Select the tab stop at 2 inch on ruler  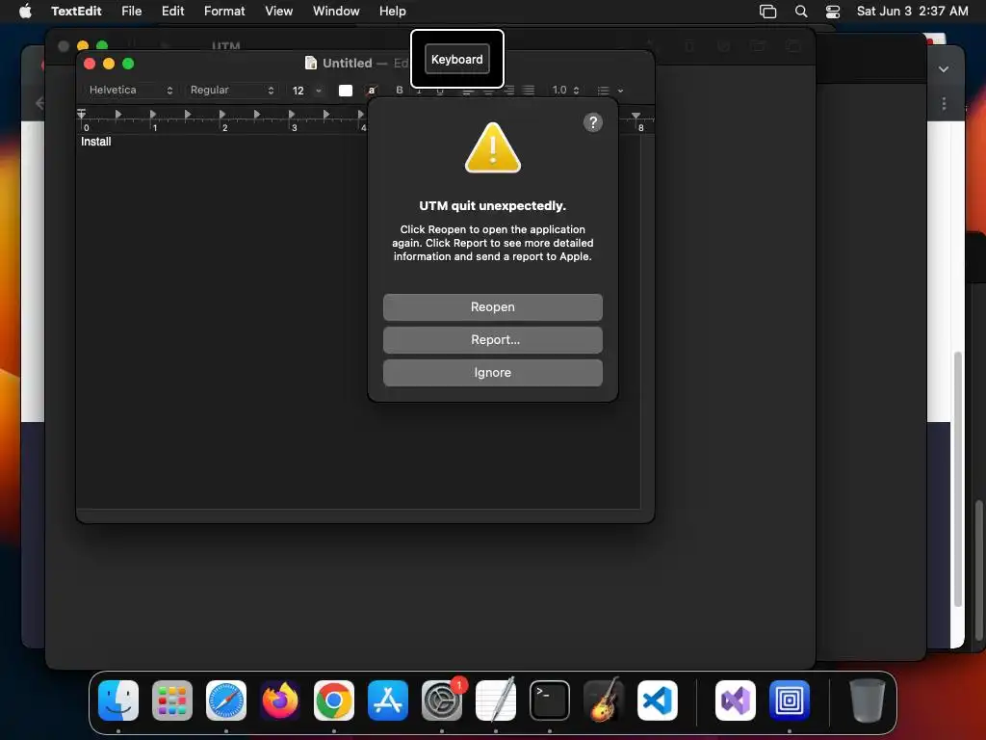click(x=222, y=115)
